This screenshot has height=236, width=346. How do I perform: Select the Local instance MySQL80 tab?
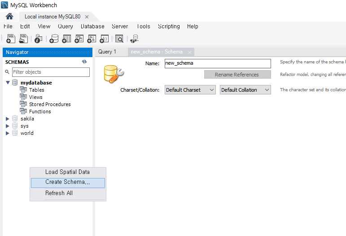tap(53, 17)
